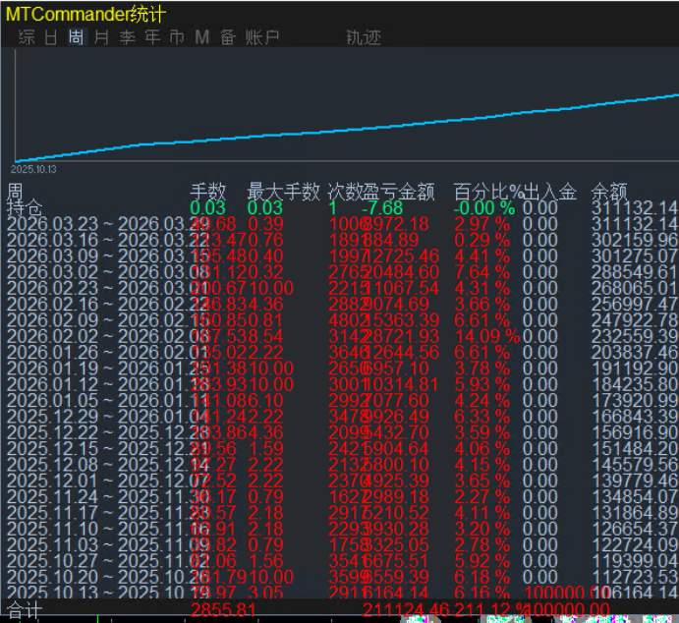The image size is (679, 623).
Task: Click the 166843.39 balance value
Action: point(635,417)
